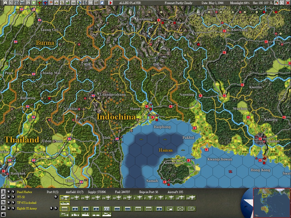Click Pearl Harbor base name
The height and width of the screenshot is (218, 291).
(24, 192)
